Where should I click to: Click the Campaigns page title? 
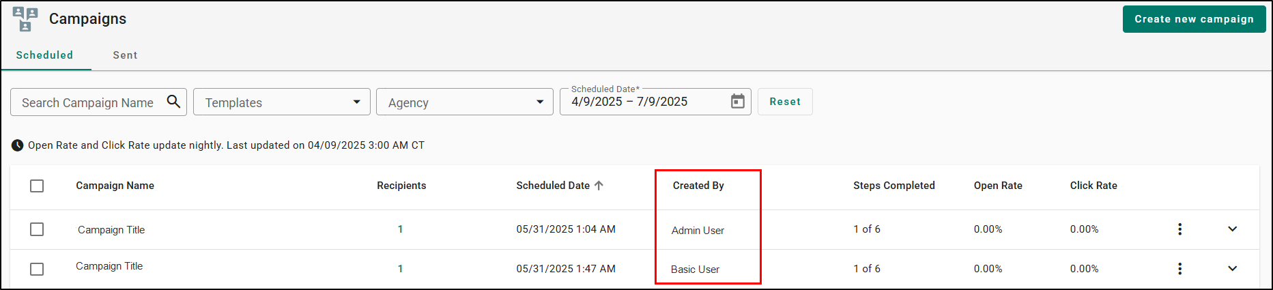87,19
